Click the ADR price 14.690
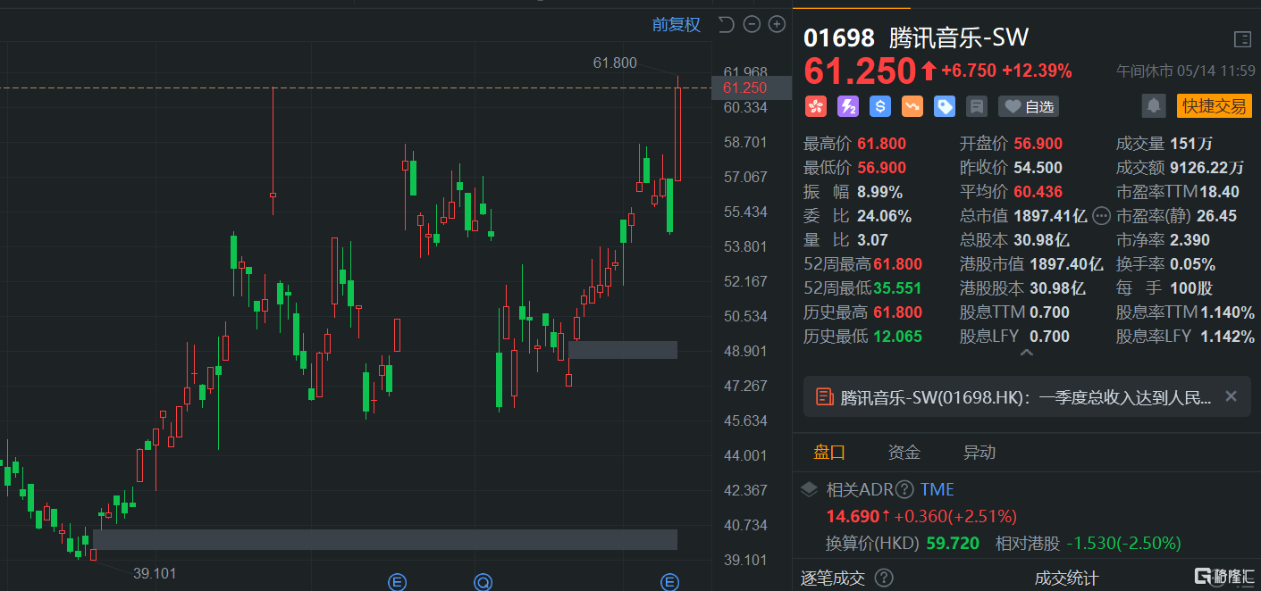 point(852,516)
